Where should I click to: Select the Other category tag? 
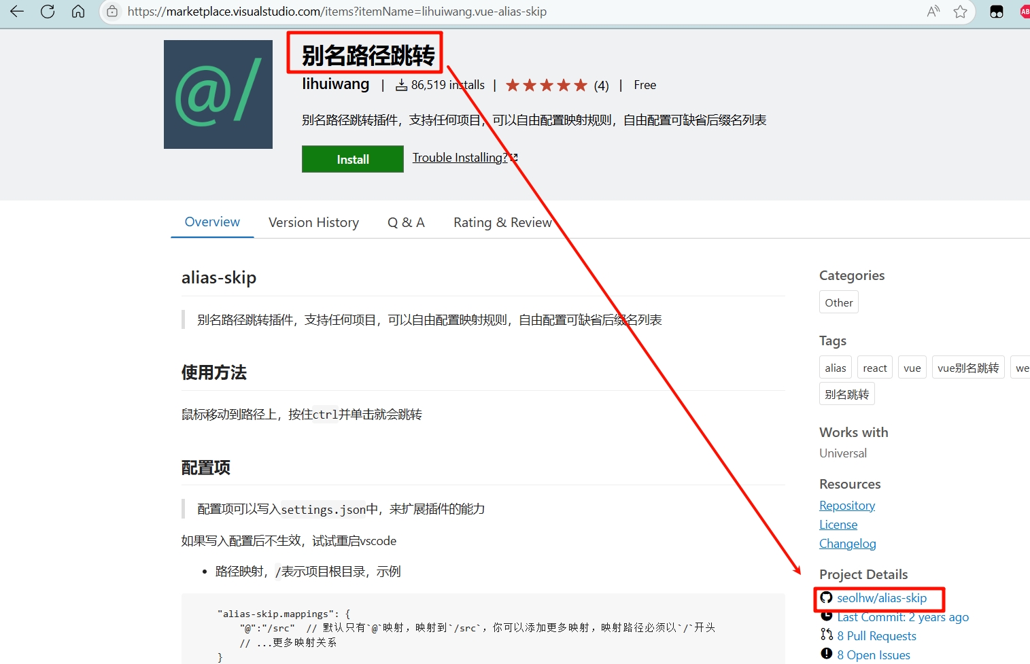839,302
